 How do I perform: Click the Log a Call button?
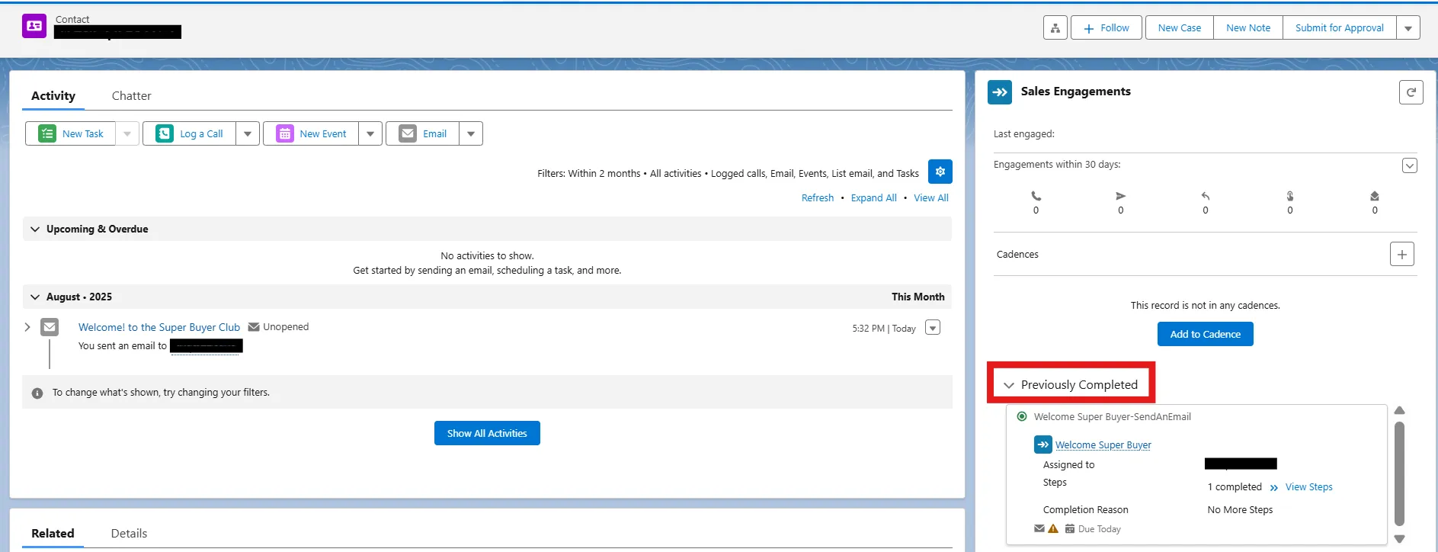click(x=190, y=133)
